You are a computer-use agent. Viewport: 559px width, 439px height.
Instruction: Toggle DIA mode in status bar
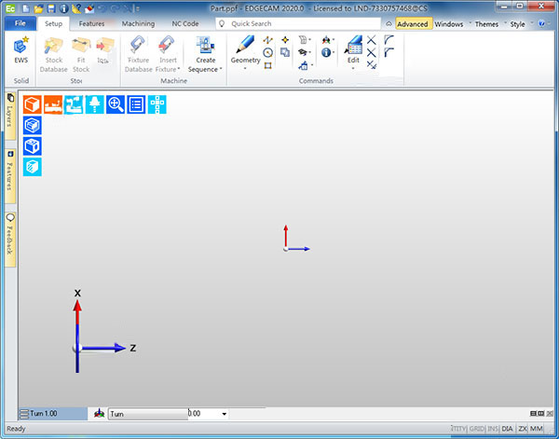[x=507, y=429]
